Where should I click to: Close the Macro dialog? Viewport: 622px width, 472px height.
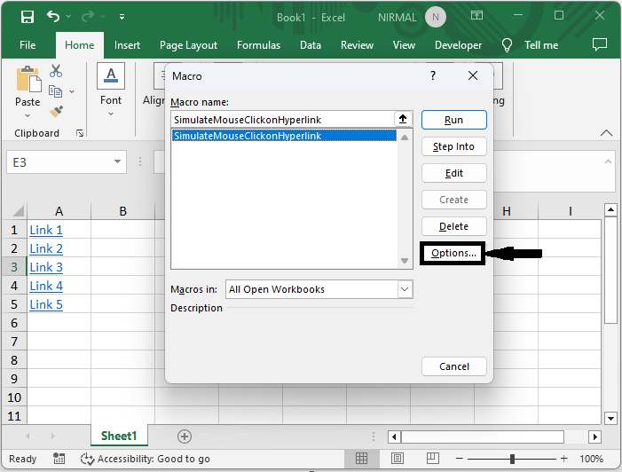click(x=472, y=75)
